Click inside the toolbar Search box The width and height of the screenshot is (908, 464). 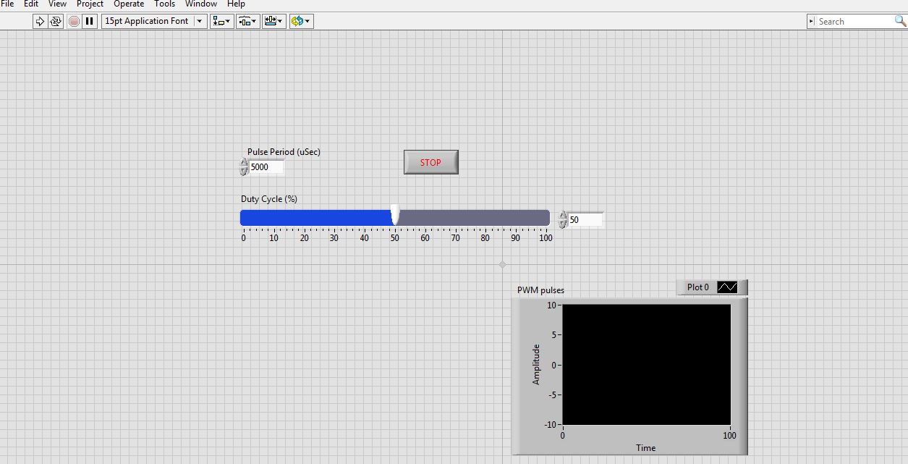point(854,22)
